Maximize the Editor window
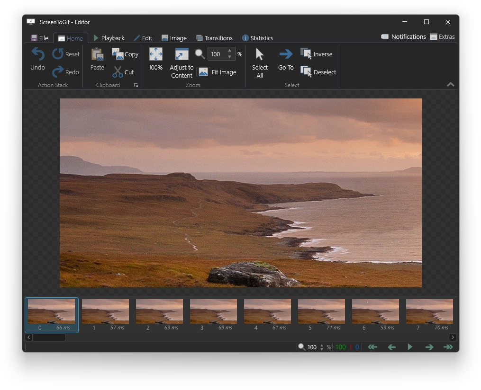The width and height of the screenshot is (481, 390). (x=427, y=22)
